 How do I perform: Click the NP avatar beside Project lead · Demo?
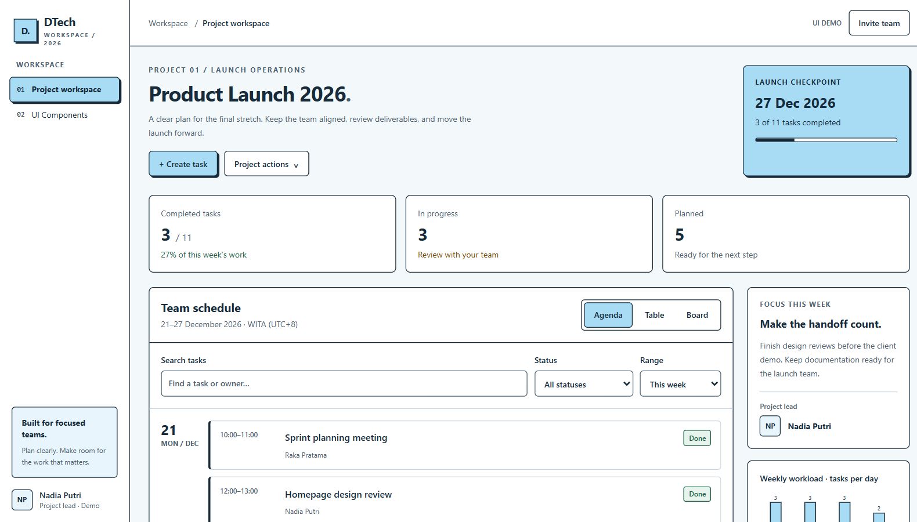(22, 500)
